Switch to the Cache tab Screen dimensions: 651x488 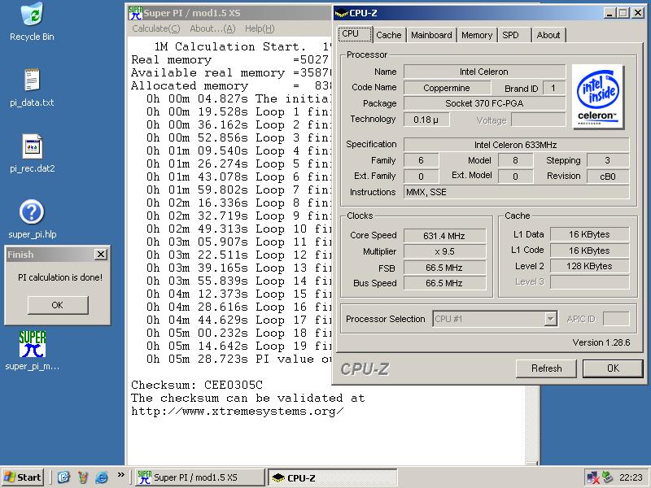(389, 35)
